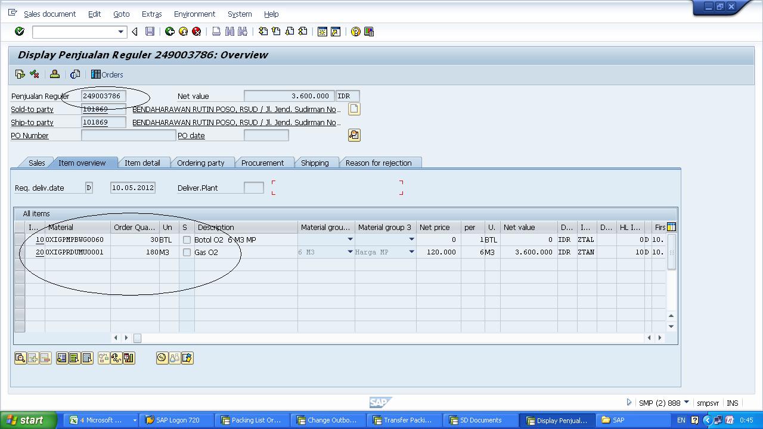
Task: Click the Display Header Details person icon
Action: pyautogui.click(x=55, y=74)
